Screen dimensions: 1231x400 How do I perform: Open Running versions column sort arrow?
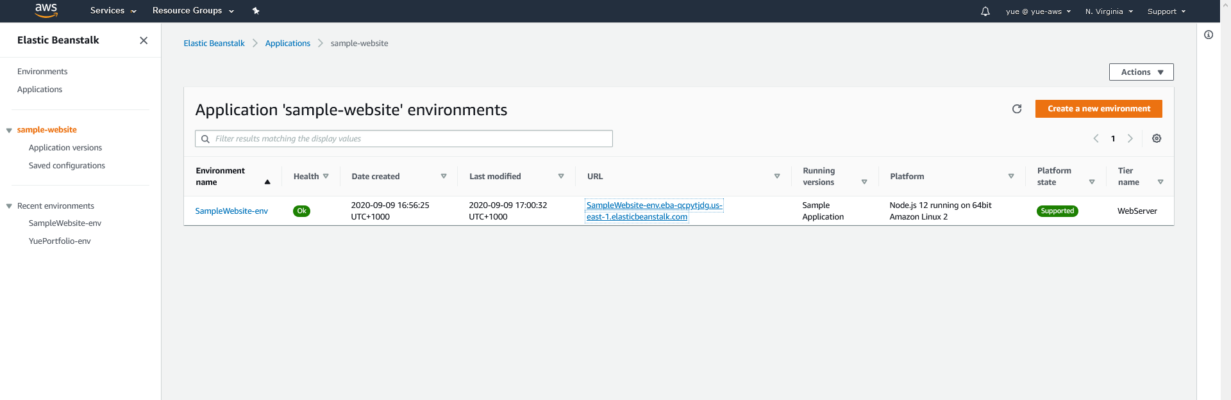(x=864, y=182)
